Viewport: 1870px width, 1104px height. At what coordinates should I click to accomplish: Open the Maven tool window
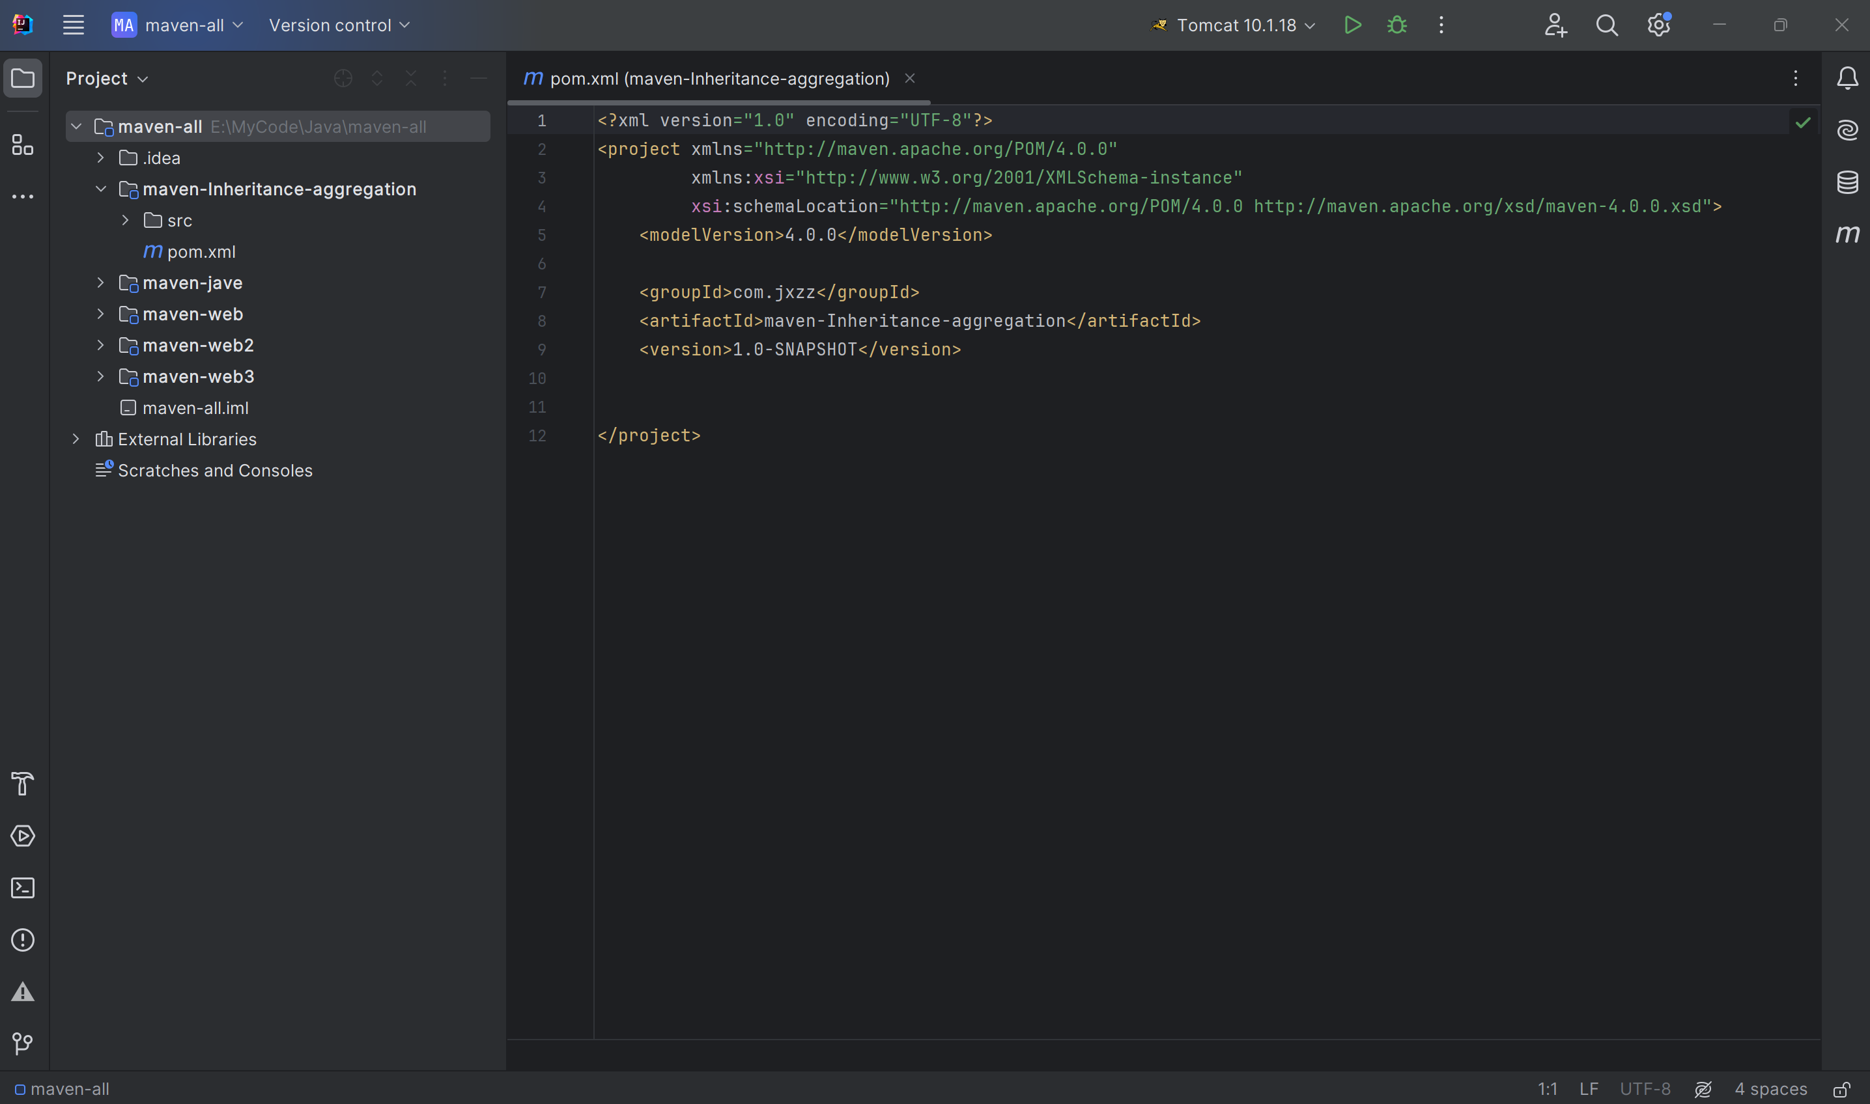1847,234
